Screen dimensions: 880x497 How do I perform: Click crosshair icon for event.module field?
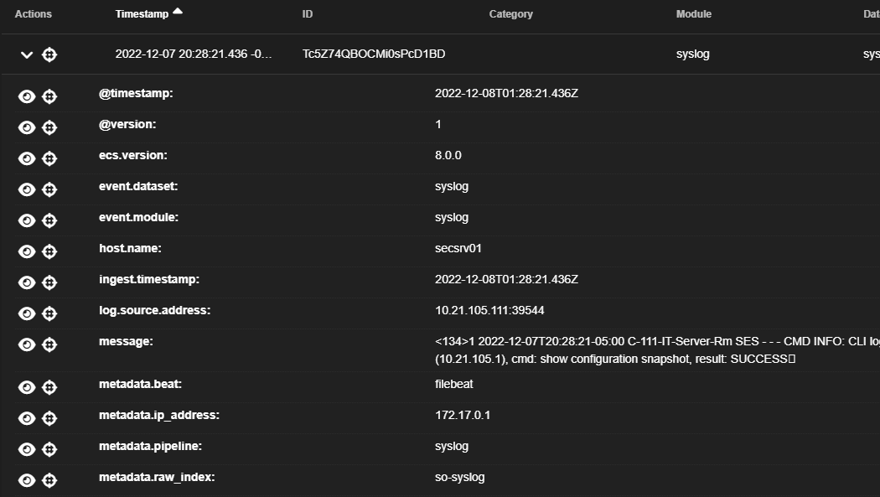[x=49, y=220]
